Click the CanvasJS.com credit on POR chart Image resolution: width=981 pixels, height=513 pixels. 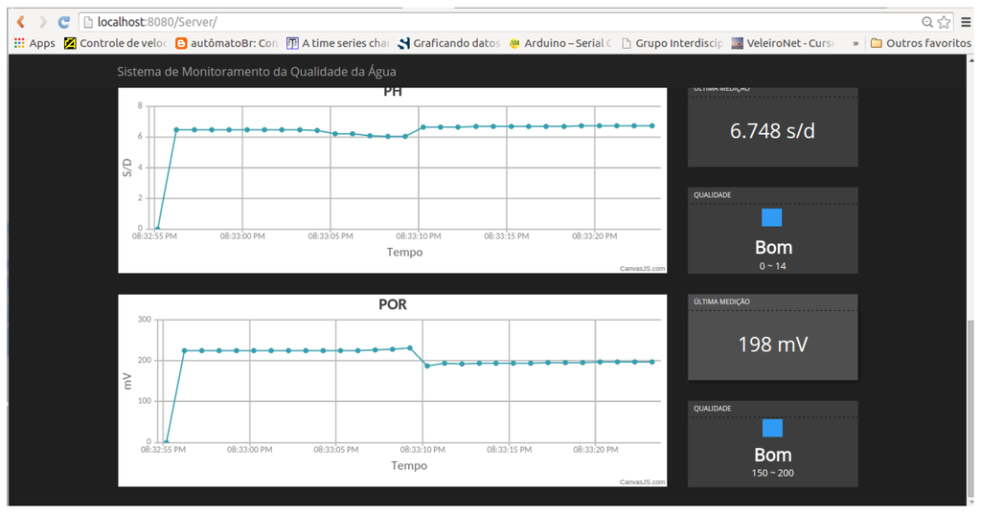pos(642,481)
